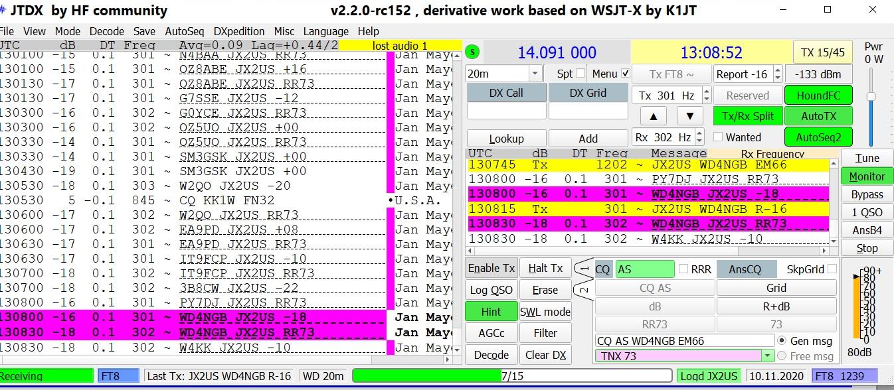Click the green Hint button

pyautogui.click(x=491, y=312)
